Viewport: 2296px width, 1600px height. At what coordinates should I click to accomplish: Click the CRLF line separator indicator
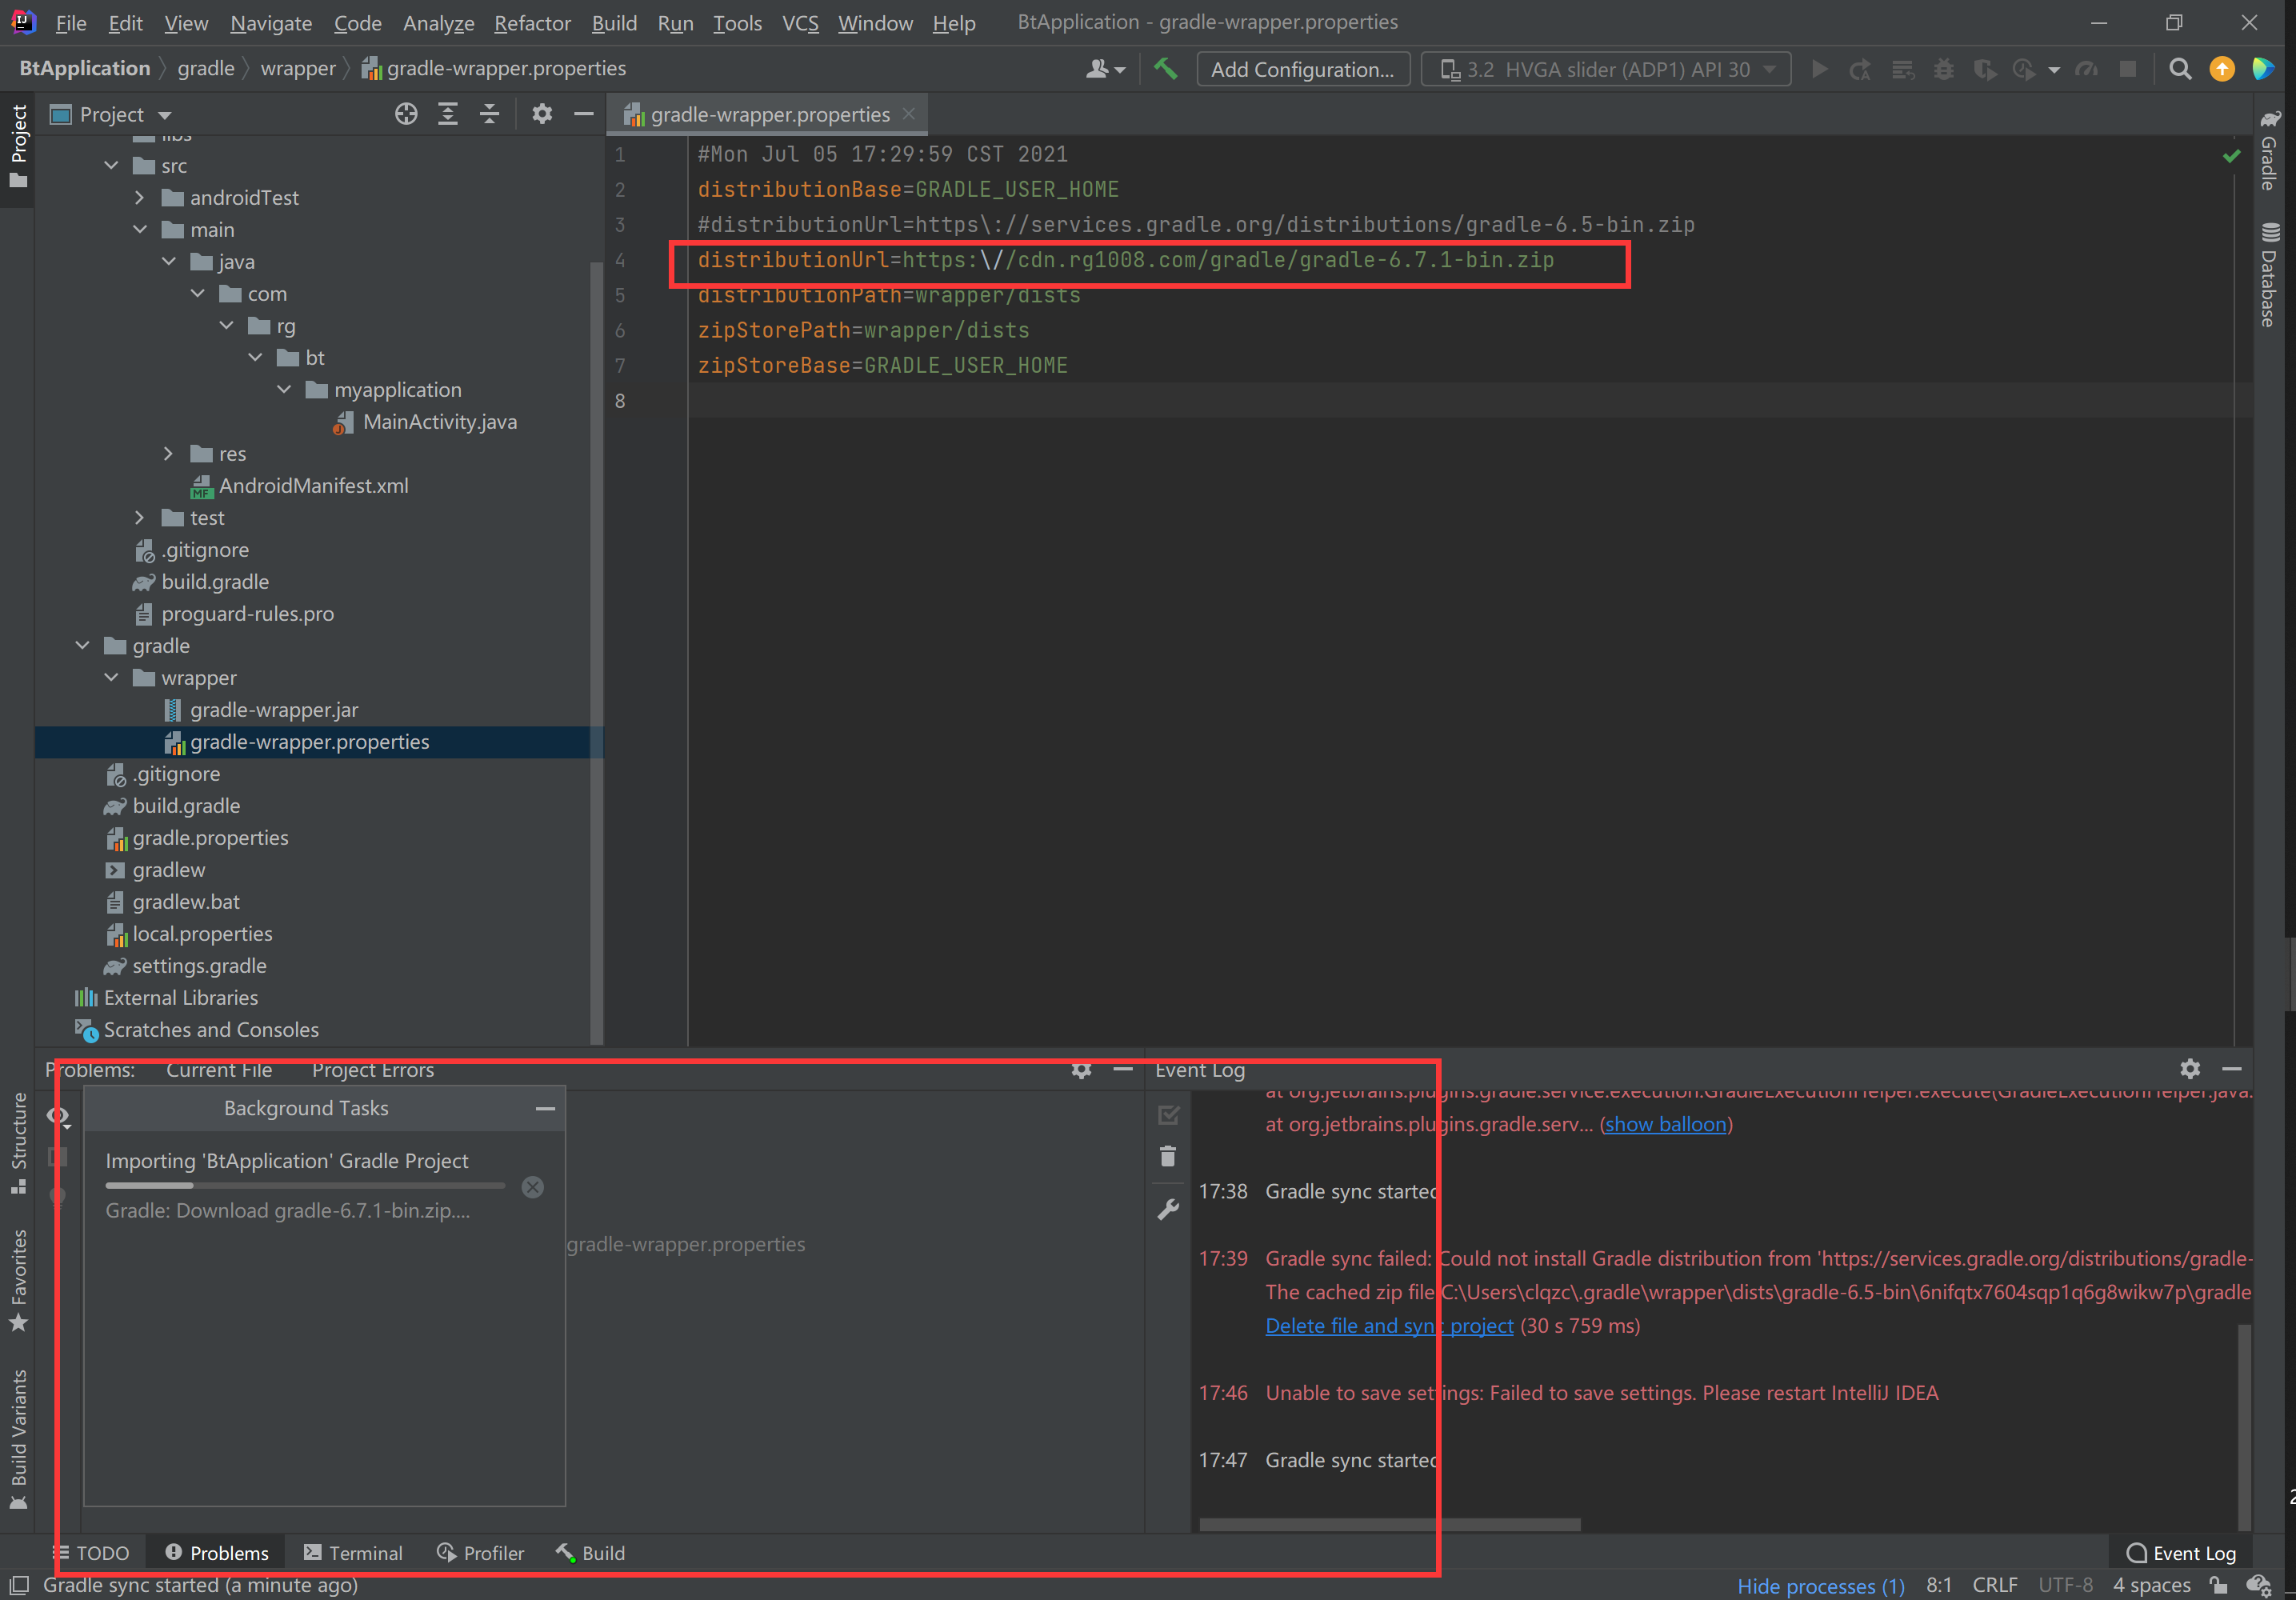pyautogui.click(x=1994, y=1585)
